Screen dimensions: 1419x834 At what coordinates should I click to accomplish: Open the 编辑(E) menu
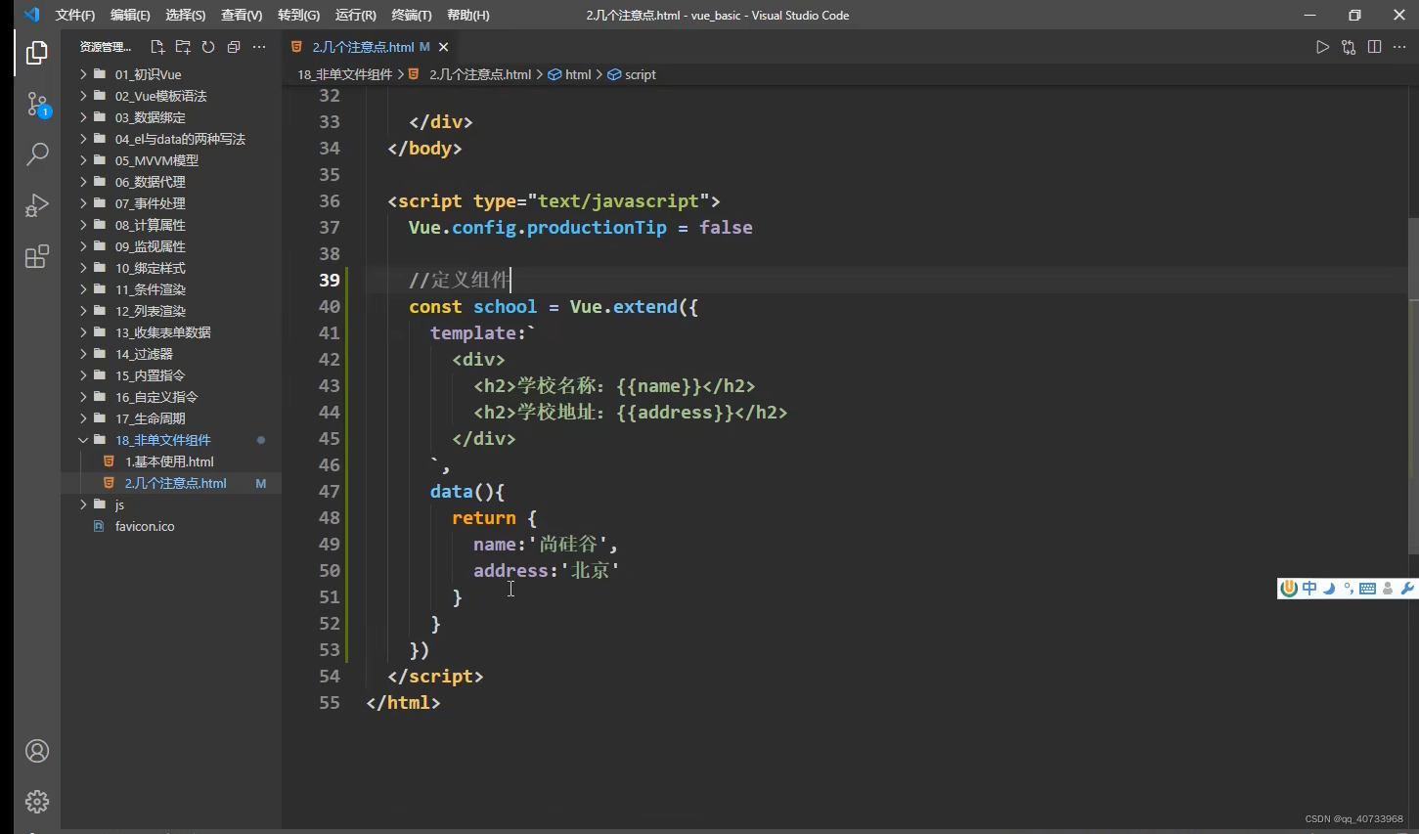[130, 15]
